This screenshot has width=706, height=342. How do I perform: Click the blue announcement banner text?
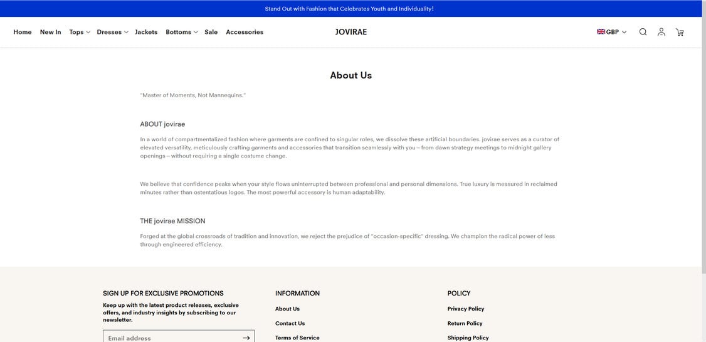[x=349, y=9]
